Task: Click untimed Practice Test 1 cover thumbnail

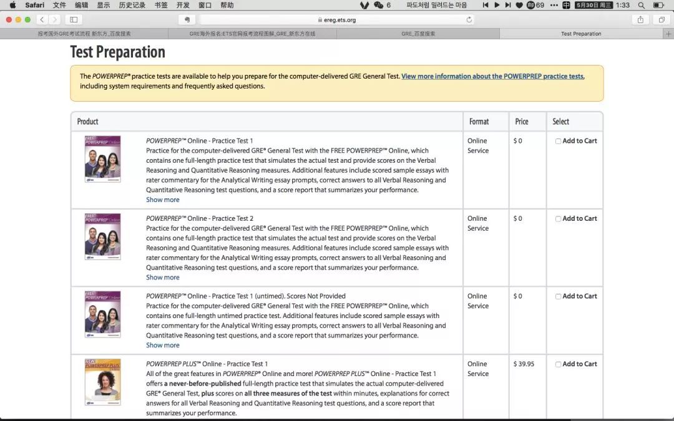Action: click(103, 314)
